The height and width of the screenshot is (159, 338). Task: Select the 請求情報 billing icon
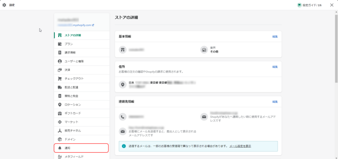tap(60, 52)
